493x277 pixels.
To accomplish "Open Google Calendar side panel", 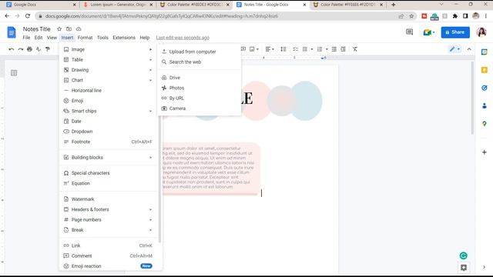I will pyautogui.click(x=485, y=52).
